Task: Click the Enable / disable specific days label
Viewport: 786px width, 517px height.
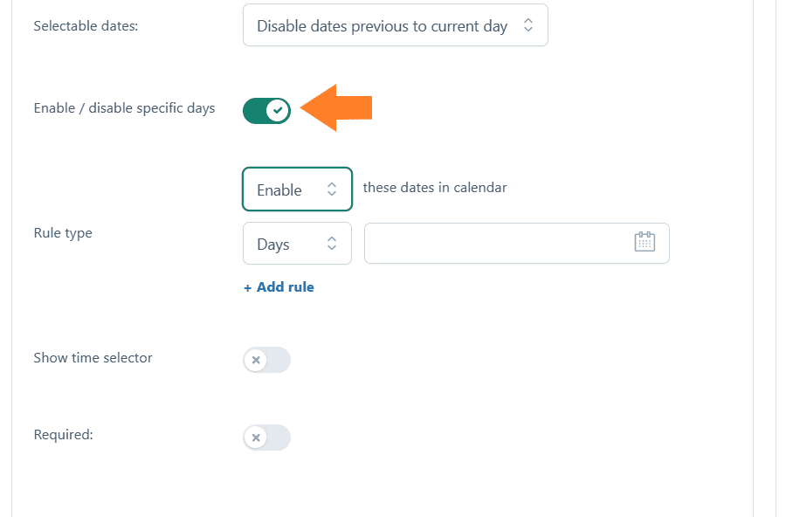Action: 124,108
